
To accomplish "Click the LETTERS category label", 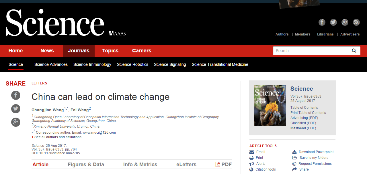I will pyautogui.click(x=39, y=83).
